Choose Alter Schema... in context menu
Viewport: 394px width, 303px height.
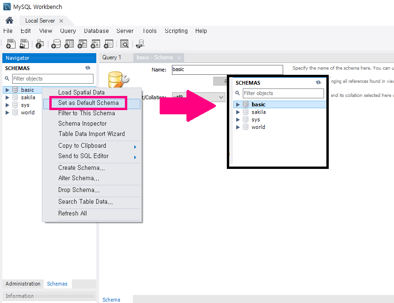point(92,178)
